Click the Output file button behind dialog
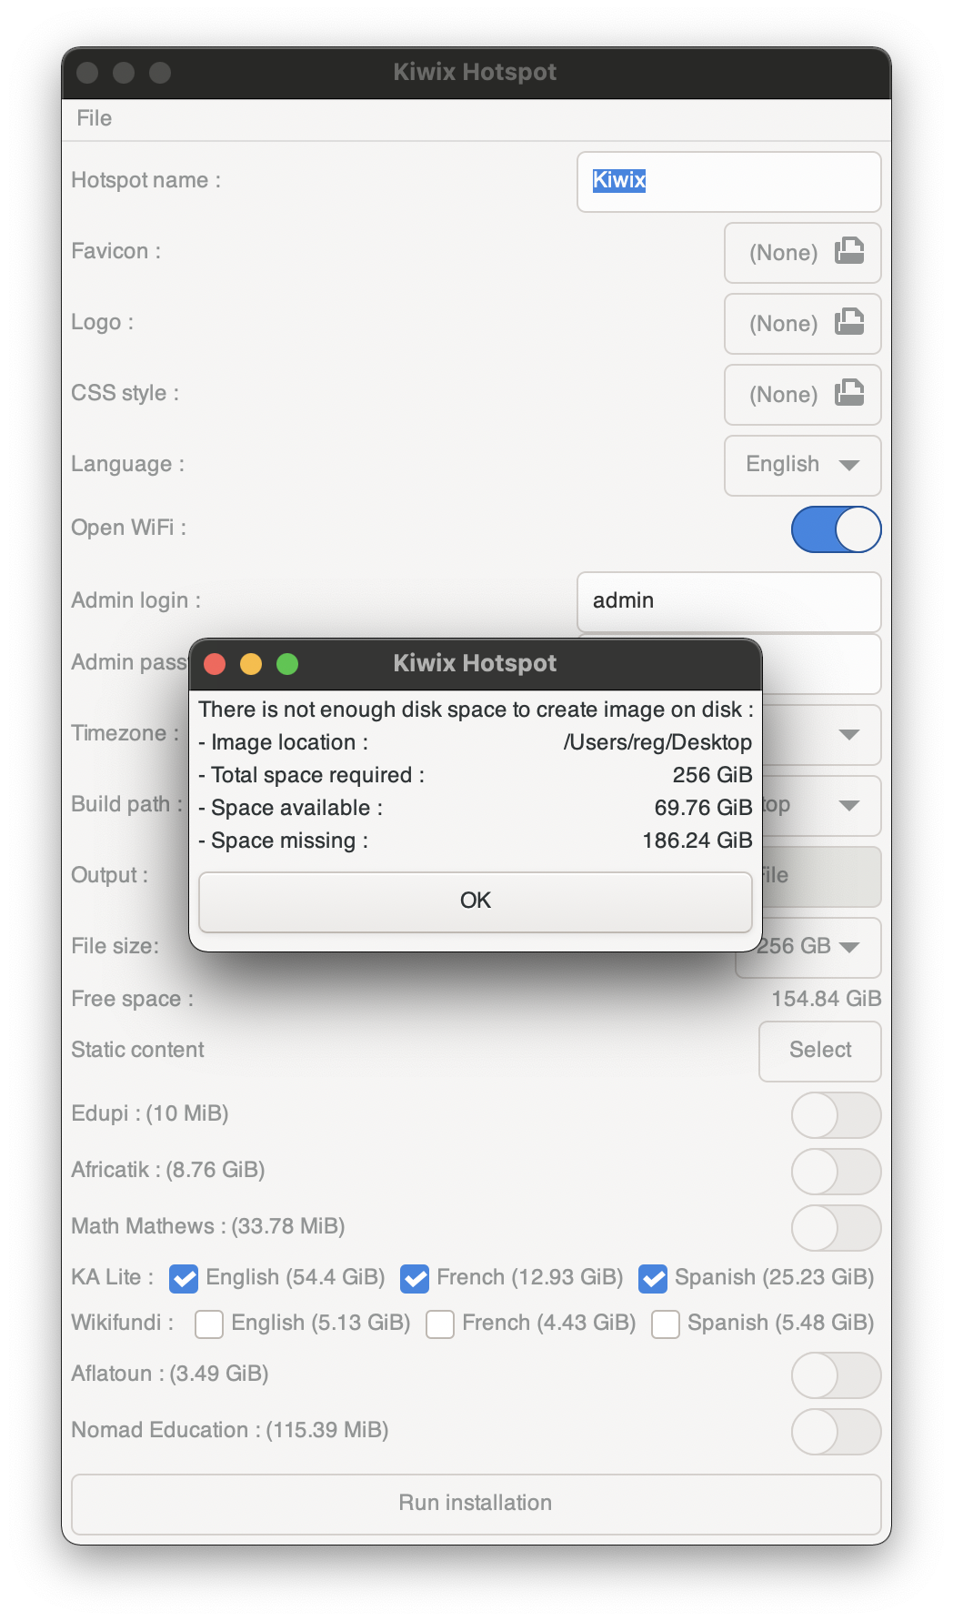Viewport: 953px width, 1621px height. [821, 877]
